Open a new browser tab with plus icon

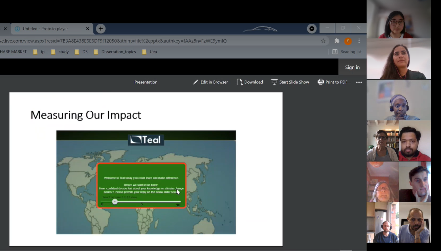pyautogui.click(x=101, y=29)
